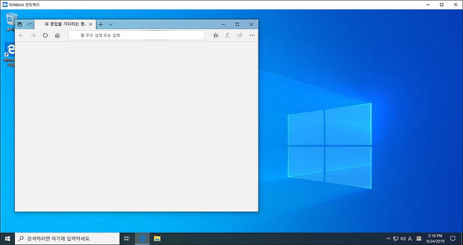
Task: Toggle the input mode A indicator
Action: pos(410,239)
